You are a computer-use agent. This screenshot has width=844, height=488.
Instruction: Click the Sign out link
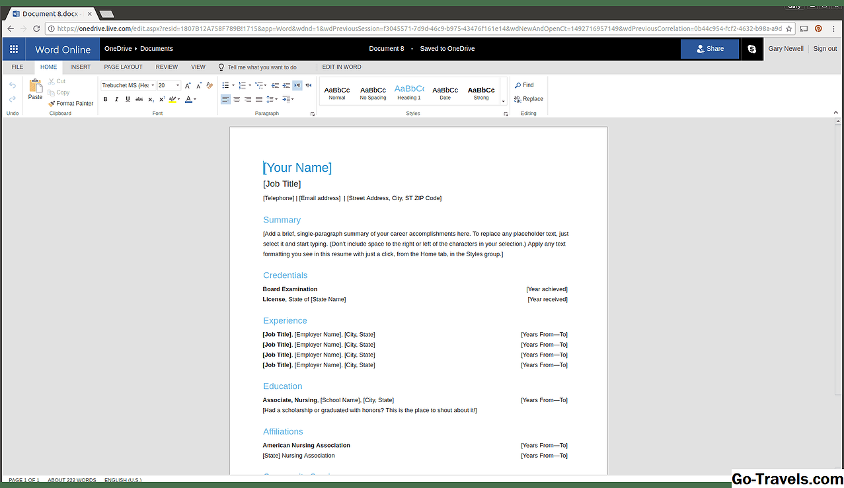pos(825,49)
